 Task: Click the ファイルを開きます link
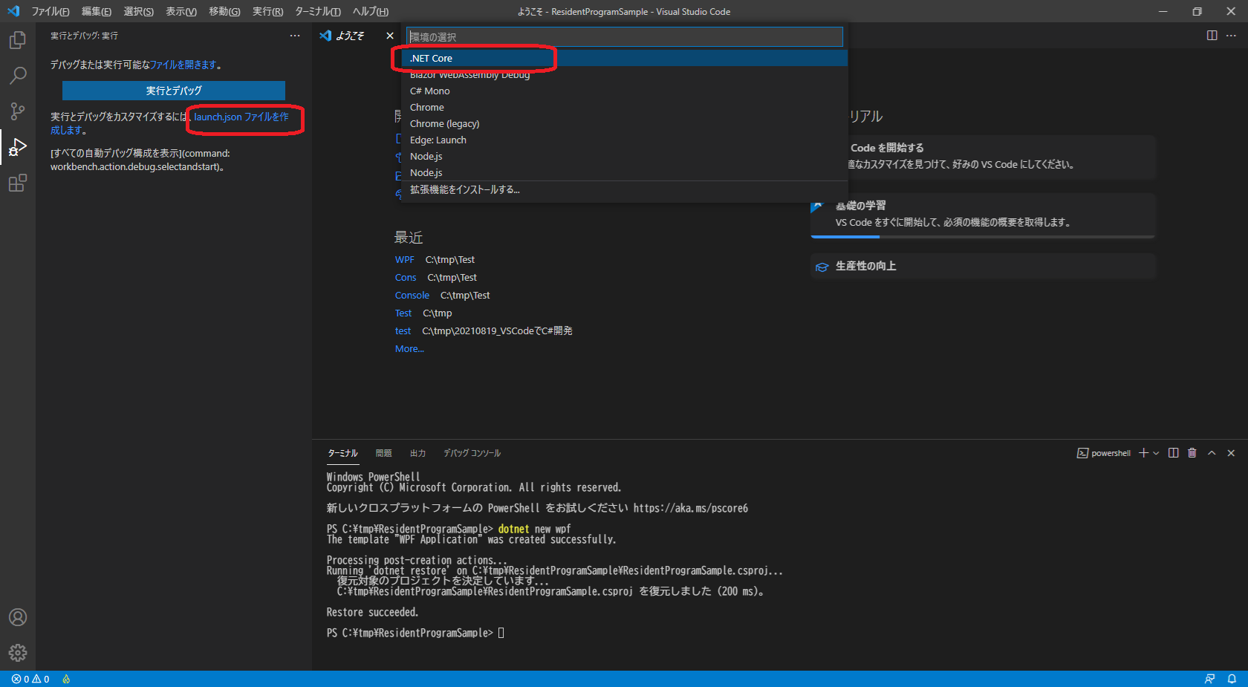tap(183, 65)
